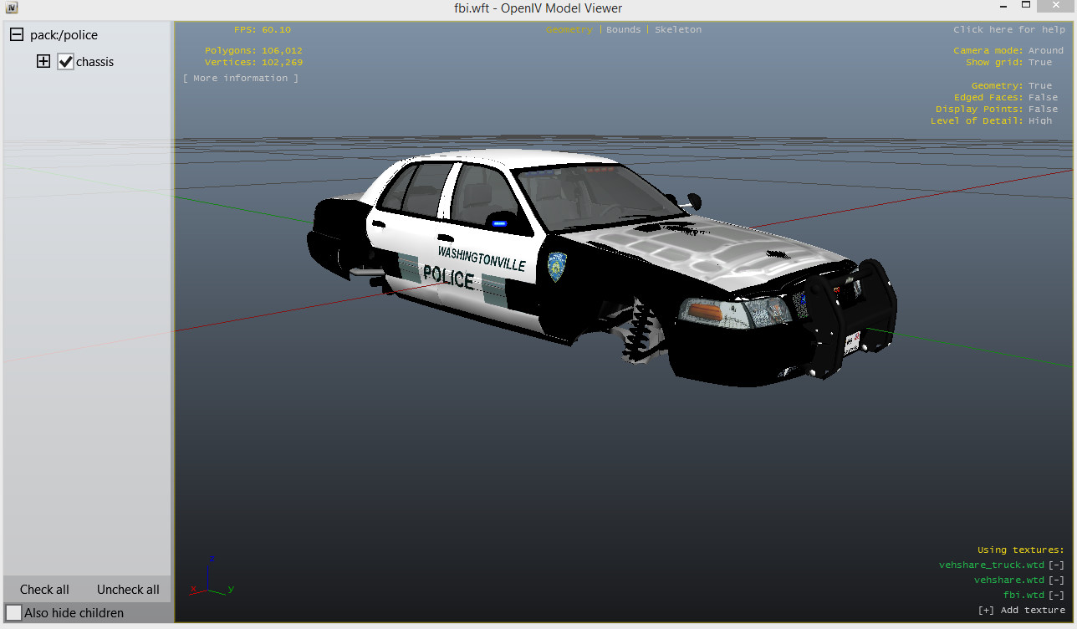
Task: Click the Vertices count readout
Action: (x=253, y=62)
